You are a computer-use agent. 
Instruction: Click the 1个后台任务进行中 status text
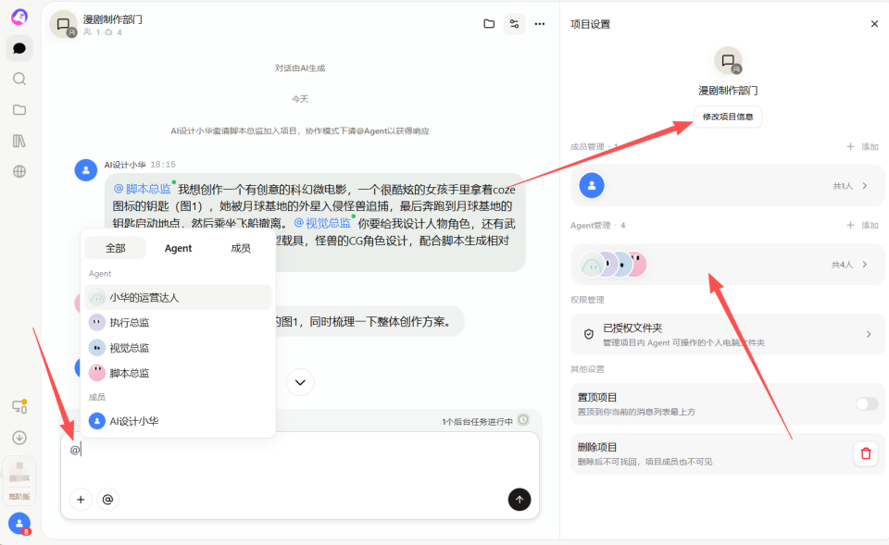click(x=478, y=422)
